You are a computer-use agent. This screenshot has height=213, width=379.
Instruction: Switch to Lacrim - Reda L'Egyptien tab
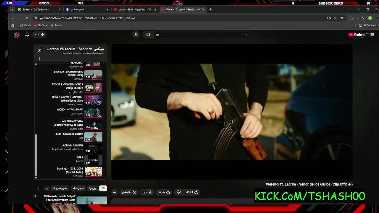click(135, 9)
